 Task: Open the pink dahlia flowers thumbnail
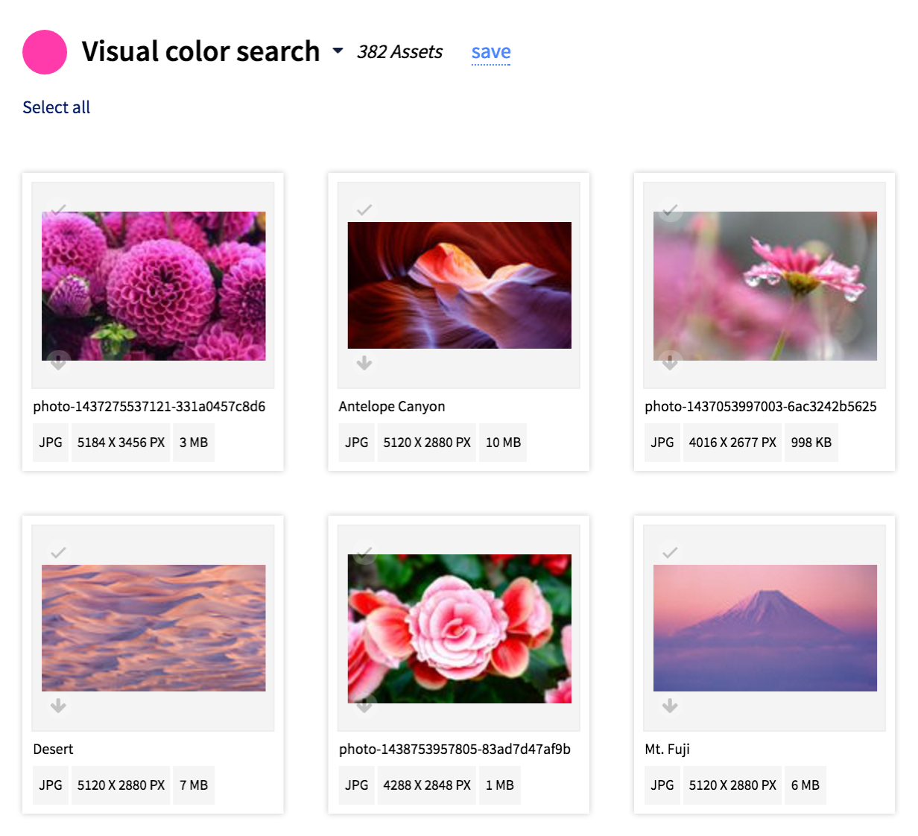click(153, 286)
